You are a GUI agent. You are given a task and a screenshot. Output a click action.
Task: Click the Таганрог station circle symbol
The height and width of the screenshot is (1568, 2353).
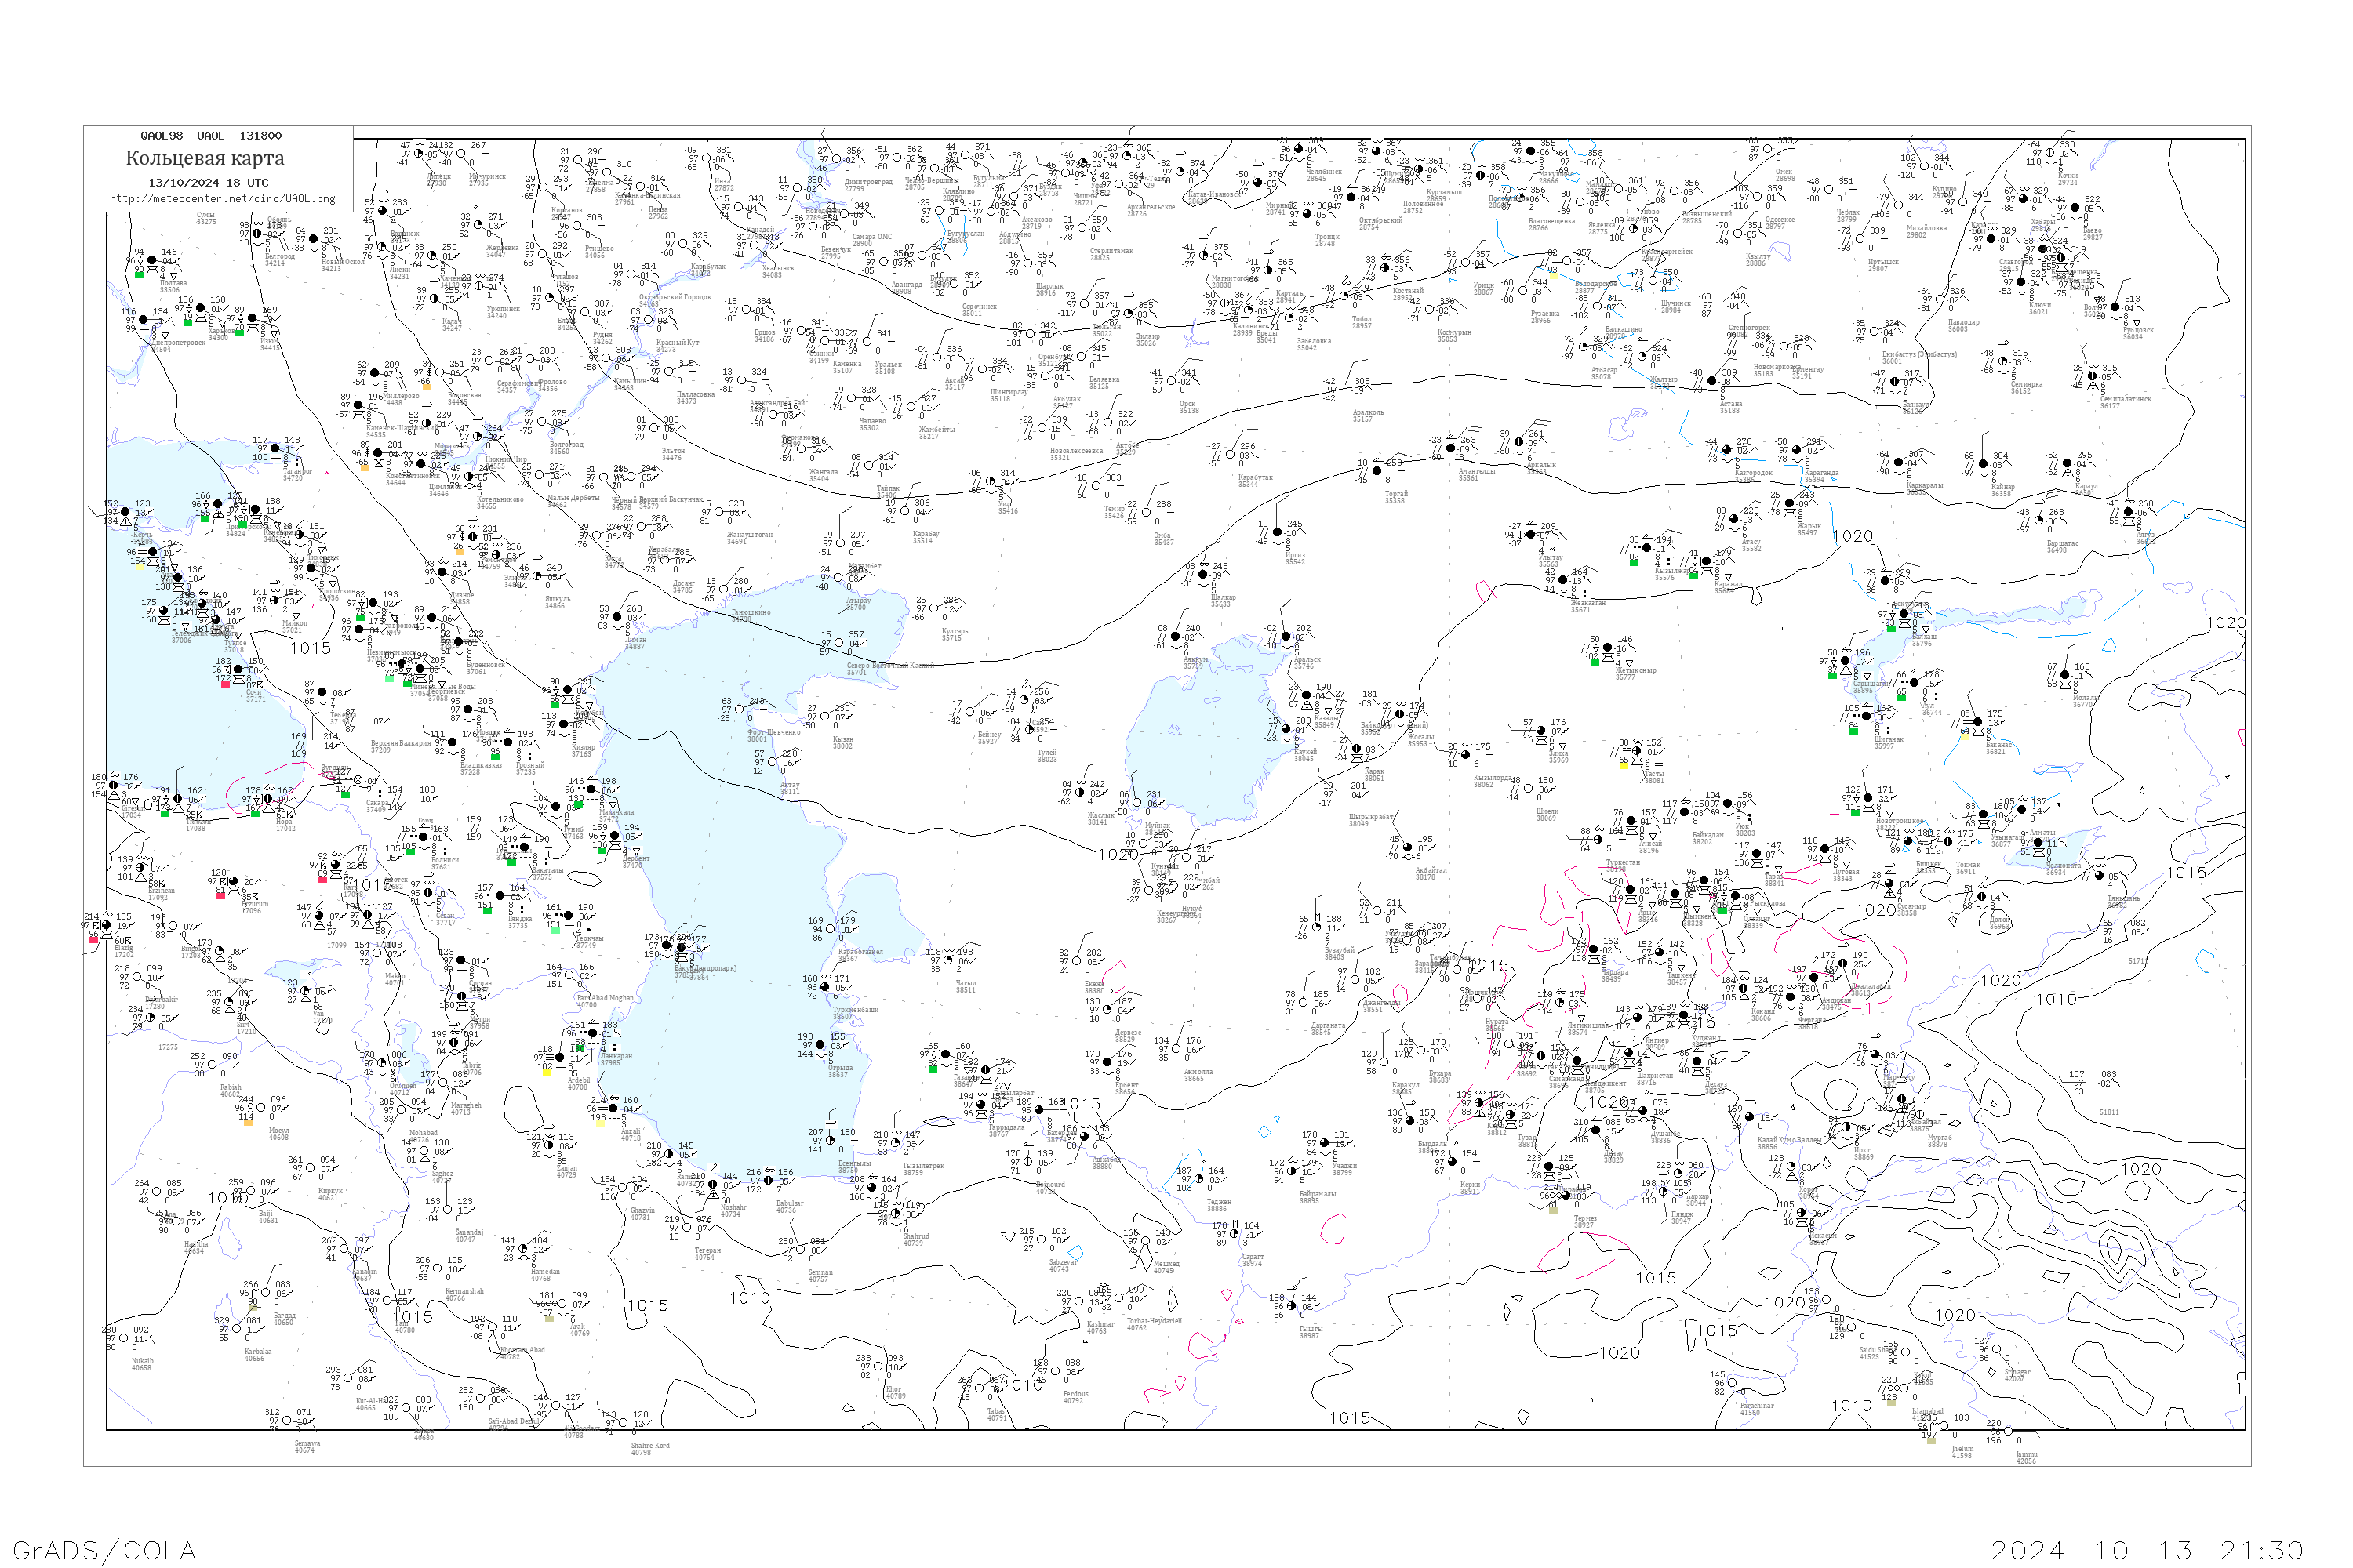coord(275,448)
